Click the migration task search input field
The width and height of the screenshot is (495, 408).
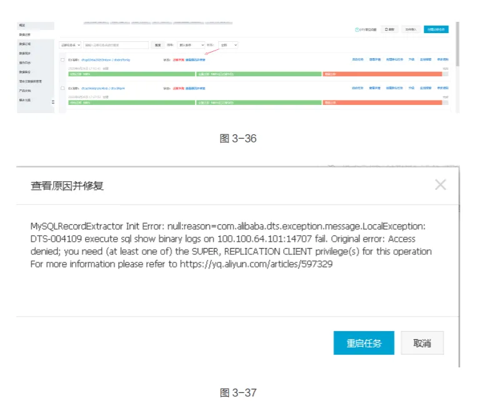(116, 45)
